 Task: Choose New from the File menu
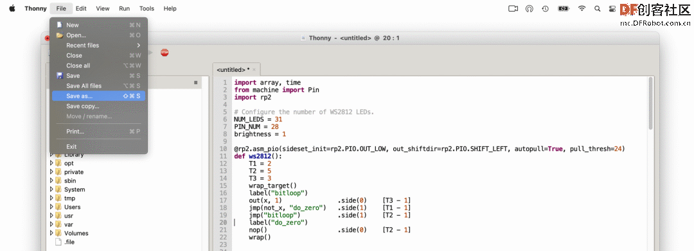[98, 25]
